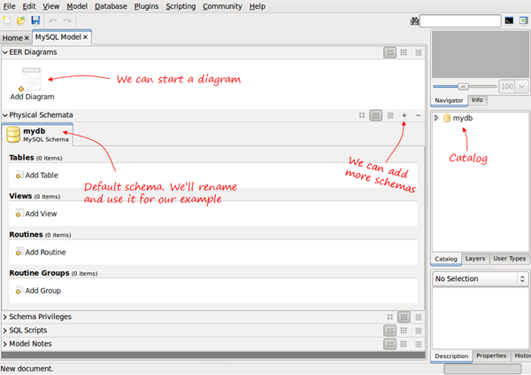This screenshot has width=531, height=375.
Task: Switch EER Diagrams to small icon view
Action: 404,52
